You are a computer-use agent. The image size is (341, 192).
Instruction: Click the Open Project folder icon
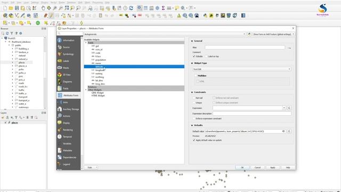click(x=11, y=8)
